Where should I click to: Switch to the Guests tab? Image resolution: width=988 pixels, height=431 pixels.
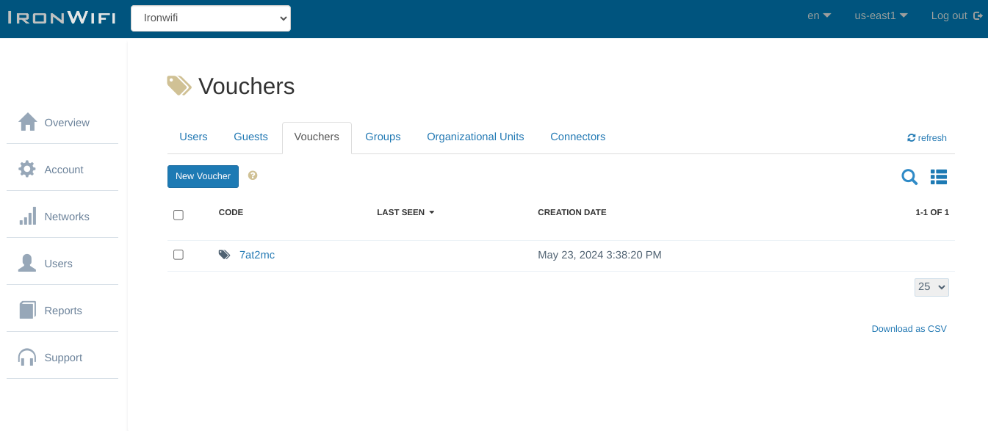pyautogui.click(x=250, y=137)
